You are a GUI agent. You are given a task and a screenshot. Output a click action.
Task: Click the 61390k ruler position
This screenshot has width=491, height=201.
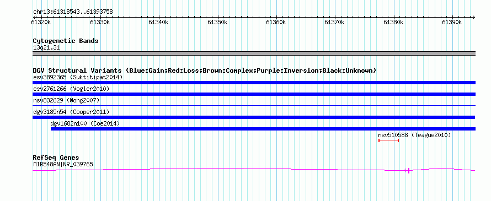tap(452, 22)
